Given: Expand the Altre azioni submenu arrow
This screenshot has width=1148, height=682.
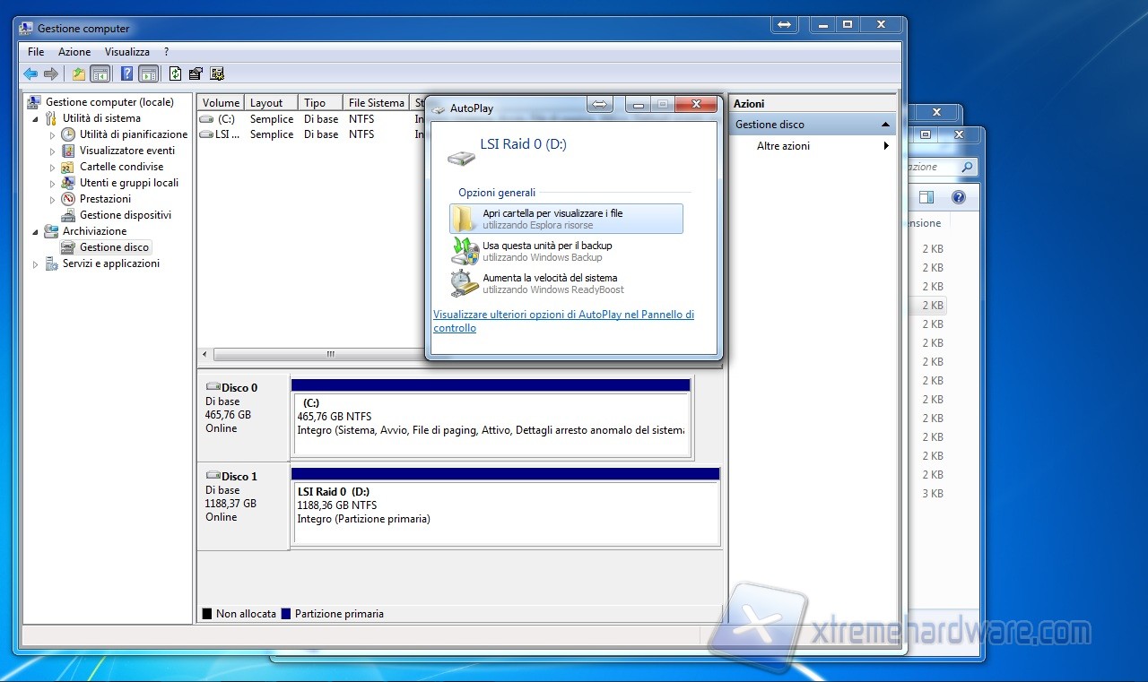Looking at the screenshot, I should pyautogui.click(x=886, y=146).
